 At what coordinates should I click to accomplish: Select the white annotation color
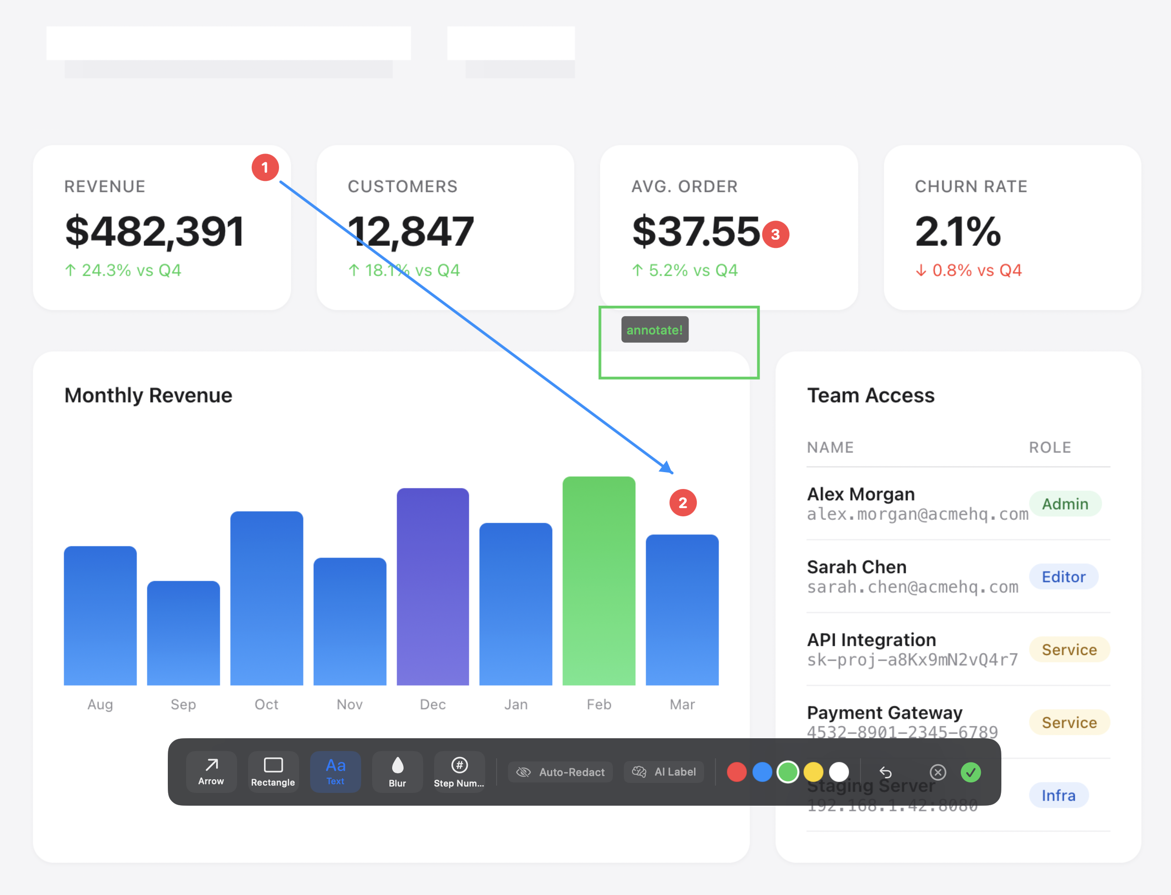click(839, 772)
